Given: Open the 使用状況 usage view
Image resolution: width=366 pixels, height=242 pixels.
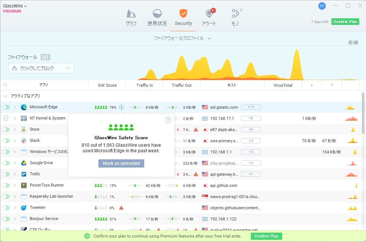Looking at the screenshot, I should 157,17.
